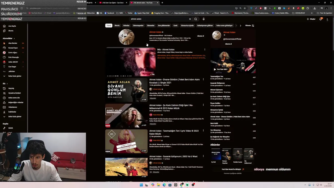Open the taskbar clock and date

point(327,185)
